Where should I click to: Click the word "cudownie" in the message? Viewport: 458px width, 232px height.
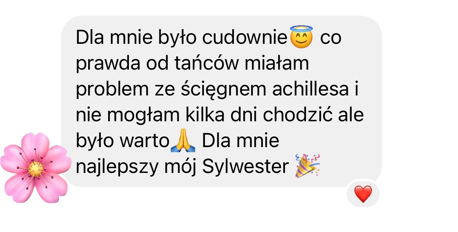pos(245,38)
